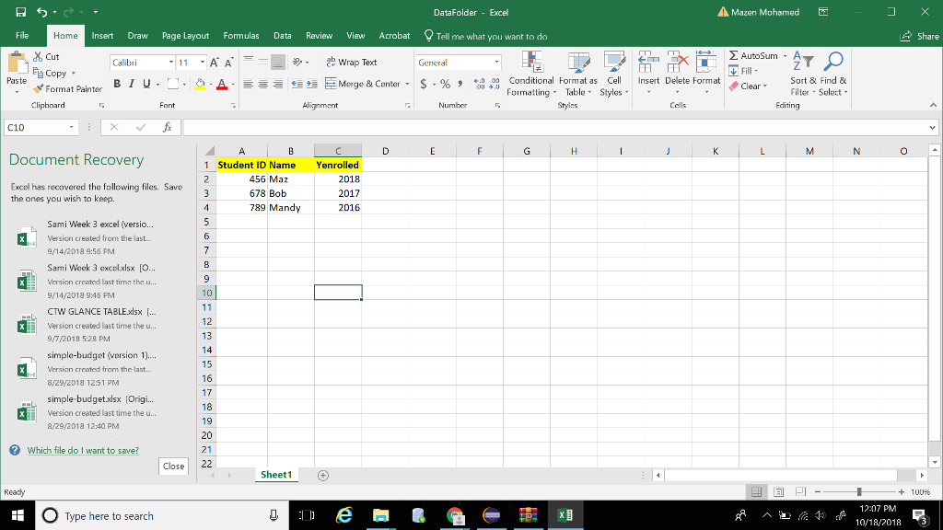
Task: Expand the Fill Color dropdown arrow
Action: pos(212,83)
